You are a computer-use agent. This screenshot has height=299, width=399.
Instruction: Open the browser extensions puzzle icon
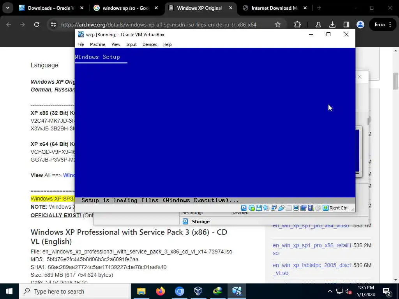pyautogui.click(x=297, y=25)
